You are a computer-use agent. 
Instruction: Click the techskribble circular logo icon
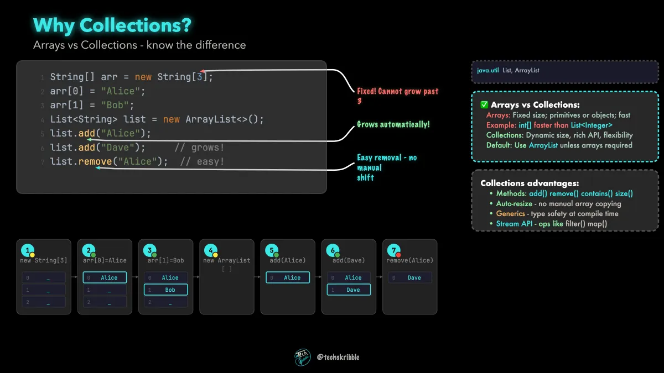(303, 358)
